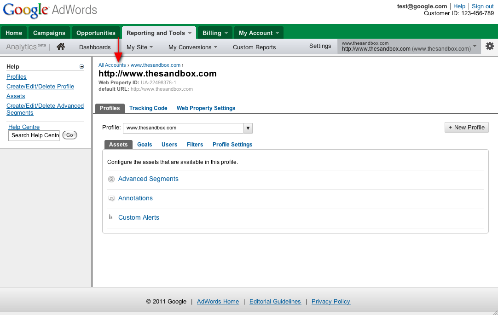Click the Go button for help search
Screen dimensions: 498x315
(x=69, y=135)
